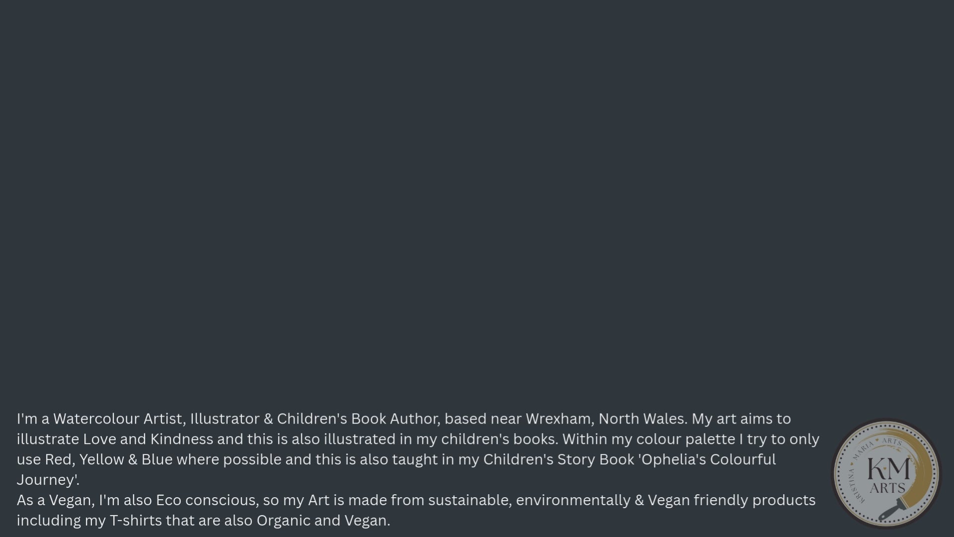Click the word 'Journey' in the text
Viewport: 954px width, 537px height.
tap(46, 480)
